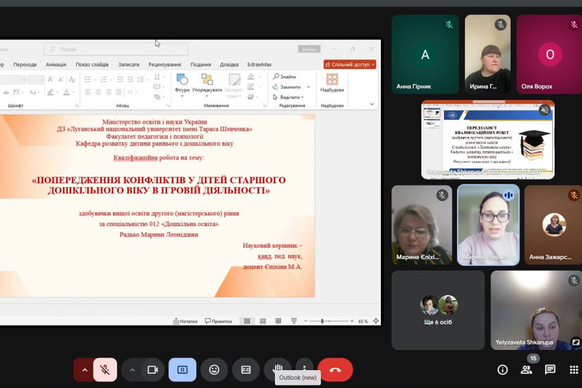
Task: Zoom out with minus button
Action: click(x=306, y=321)
